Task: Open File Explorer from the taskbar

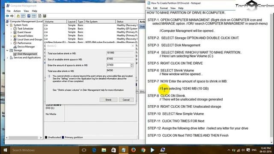Action: pyautogui.click(x=104, y=150)
